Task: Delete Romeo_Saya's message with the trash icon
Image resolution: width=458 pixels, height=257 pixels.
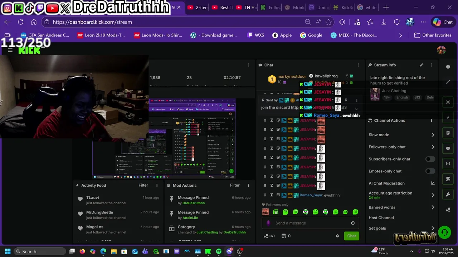Action: pyautogui.click(x=265, y=195)
